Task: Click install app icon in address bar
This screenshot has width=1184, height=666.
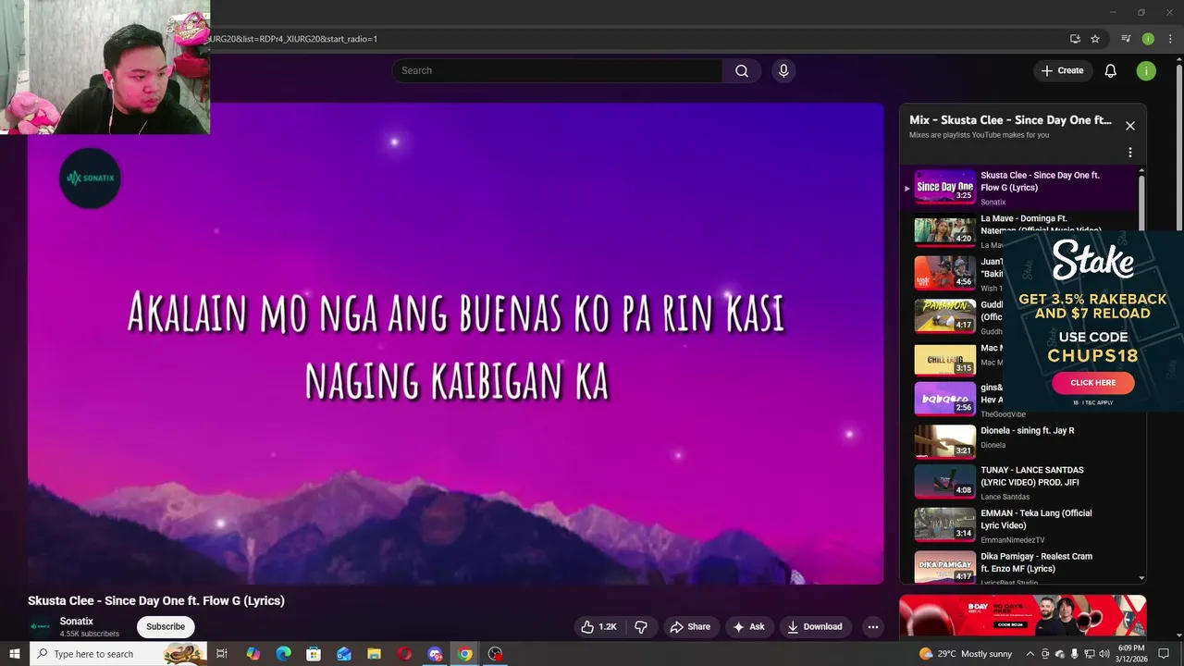Action: [1075, 39]
